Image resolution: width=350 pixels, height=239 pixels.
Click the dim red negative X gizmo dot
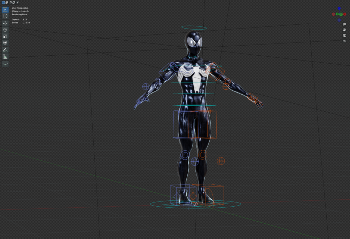[334, 14]
